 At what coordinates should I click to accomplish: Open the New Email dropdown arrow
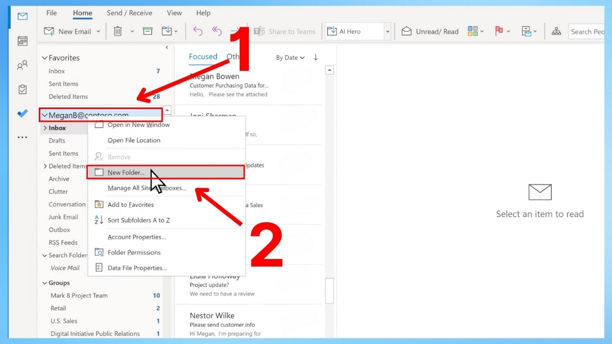[98, 32]
